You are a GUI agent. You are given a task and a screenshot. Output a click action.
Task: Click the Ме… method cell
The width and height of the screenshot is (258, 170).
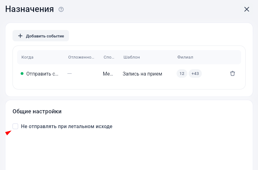tap(108, 74)
